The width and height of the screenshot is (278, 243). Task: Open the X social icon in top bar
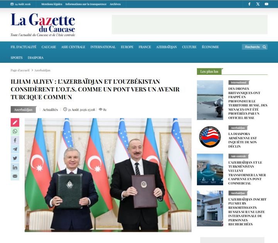click(258, 4)
